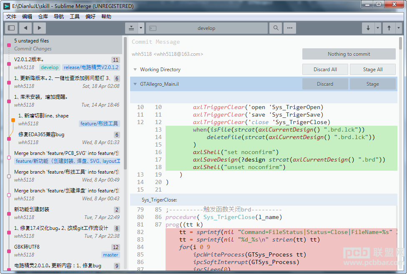Open the develop branch switcher
Screen dimensions: 407x274
tap(206, 28)
